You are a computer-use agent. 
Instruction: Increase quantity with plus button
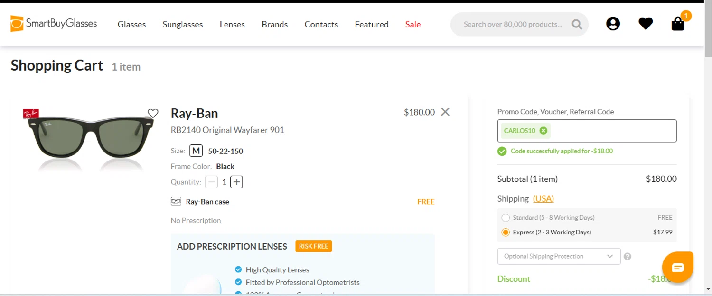click(236, 182)
